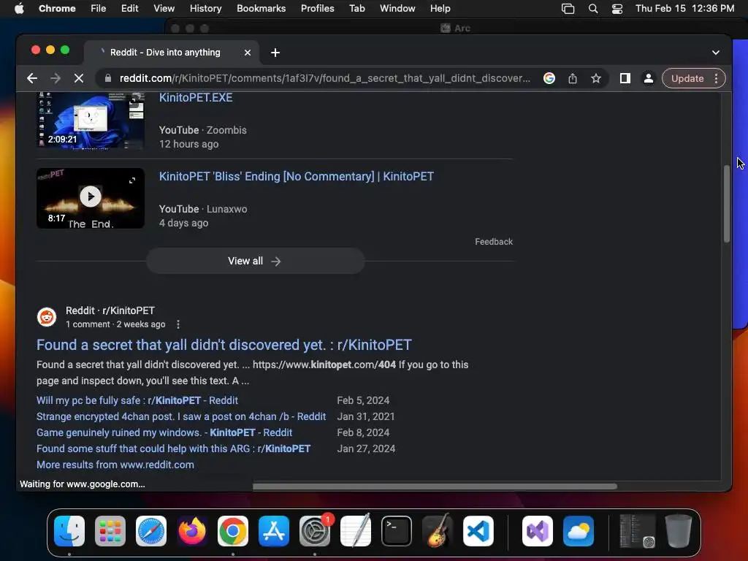Open the Chrome three-dot menu
The height and width of the screenshot is (561, 748).
pos(716,78)
